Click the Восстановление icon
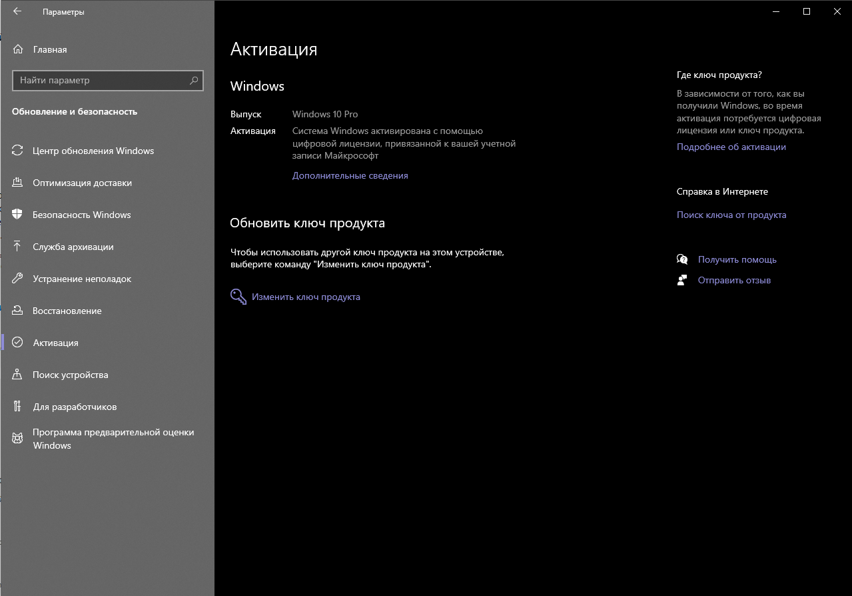 pyautogui.click(x=18, y=311)
